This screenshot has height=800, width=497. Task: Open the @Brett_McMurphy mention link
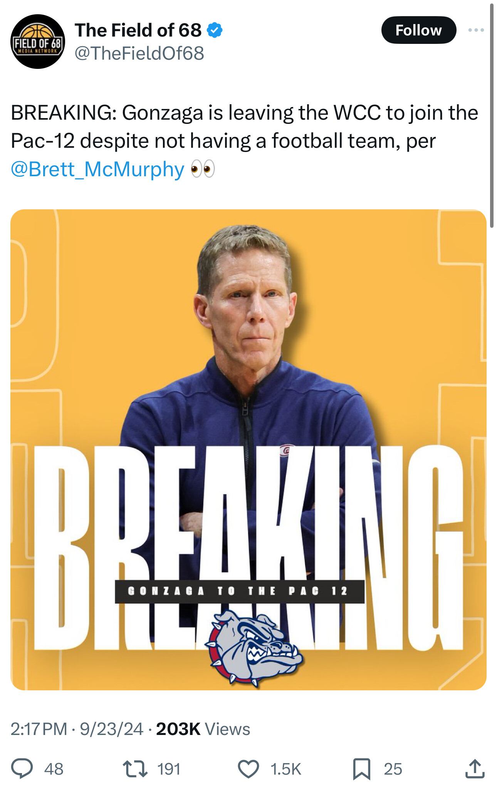click(97, 169)
